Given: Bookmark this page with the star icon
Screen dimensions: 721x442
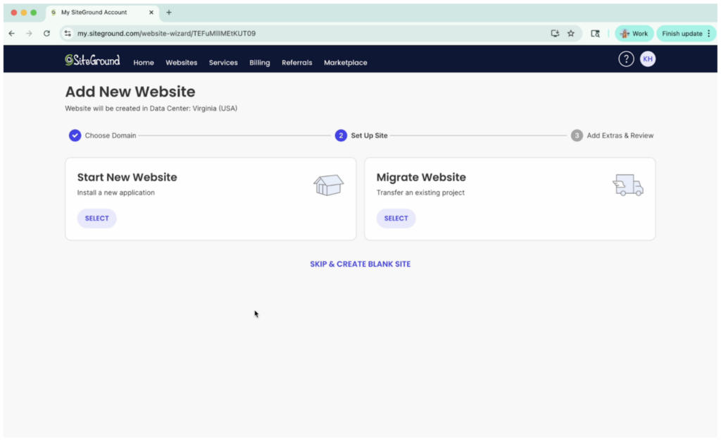Looking at the screenshot, I should (x=571, y=33).
